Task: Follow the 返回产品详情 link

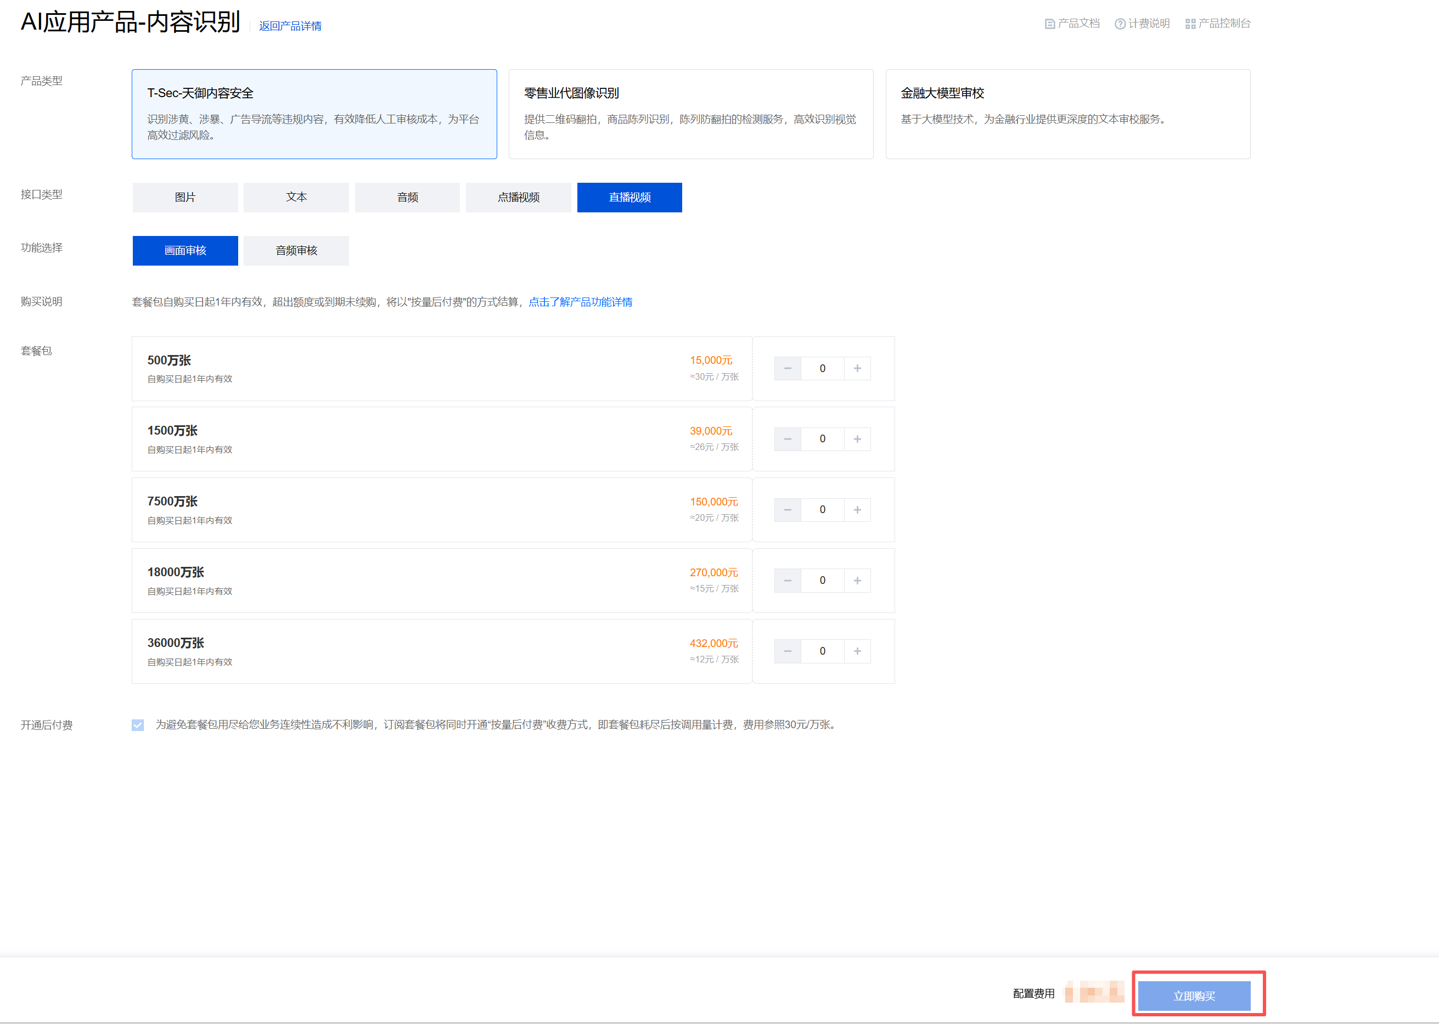Action: pyautogui.click(x=290, y=26)
